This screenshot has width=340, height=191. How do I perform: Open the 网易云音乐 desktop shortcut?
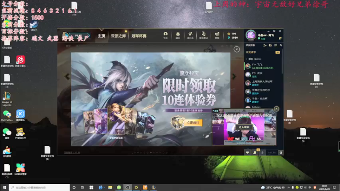pyautogui.click(x=20, y=61)
